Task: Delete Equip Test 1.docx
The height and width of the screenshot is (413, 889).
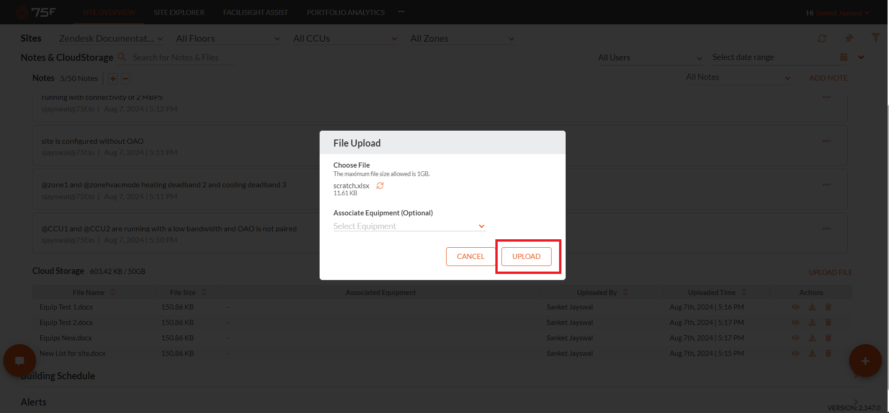Action: 828,307
